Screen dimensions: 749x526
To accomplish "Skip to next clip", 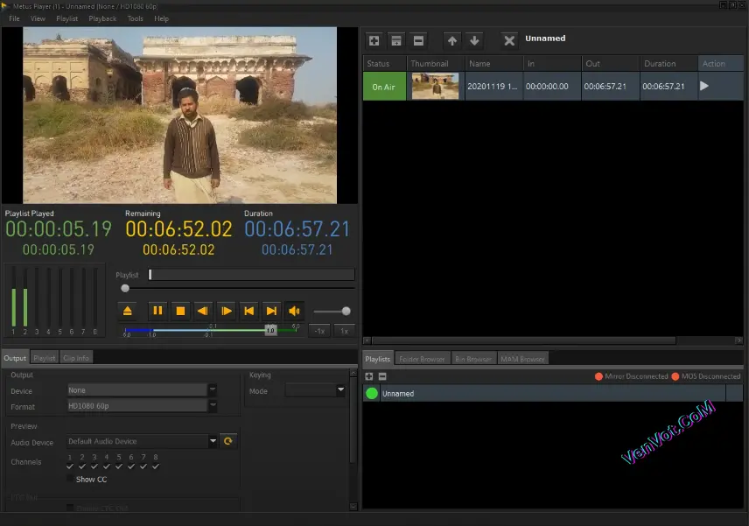I will pyautogui.click(x=271, y=311).
